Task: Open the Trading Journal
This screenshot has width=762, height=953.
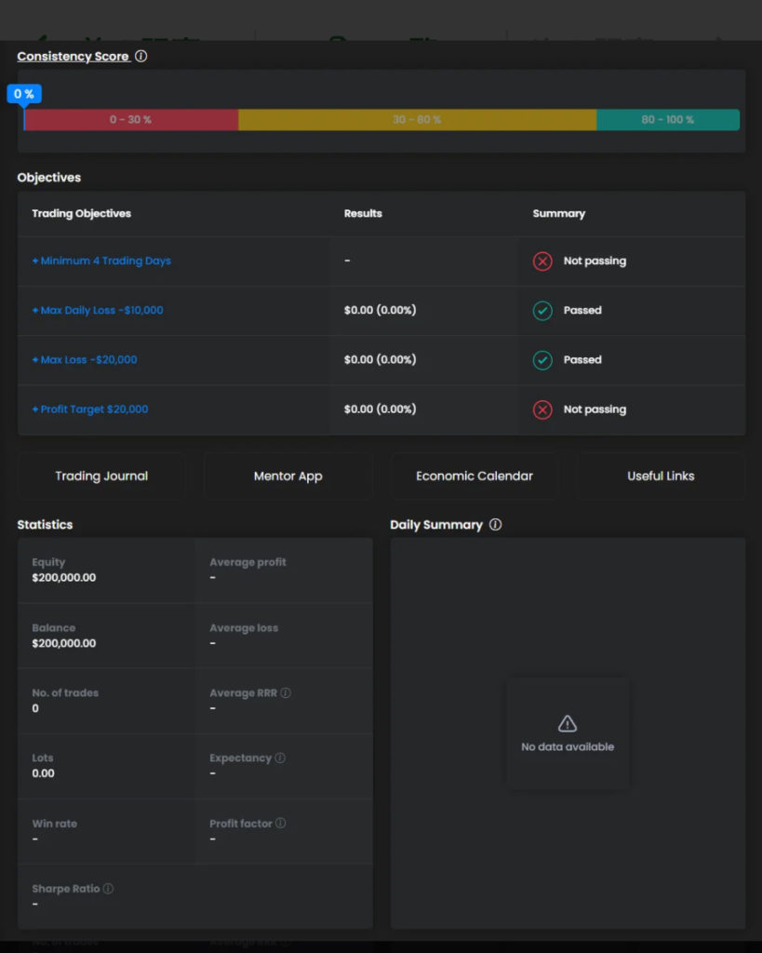Action: (x=101, y=476)
